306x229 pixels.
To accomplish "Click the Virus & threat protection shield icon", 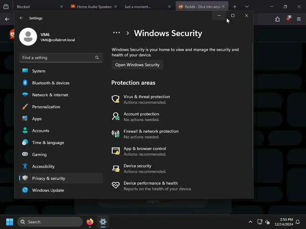I will click(x=116, y=99).
